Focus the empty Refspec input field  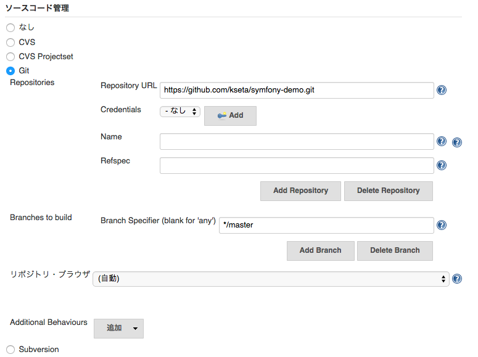pyautogui.click(x=297, y=165)
